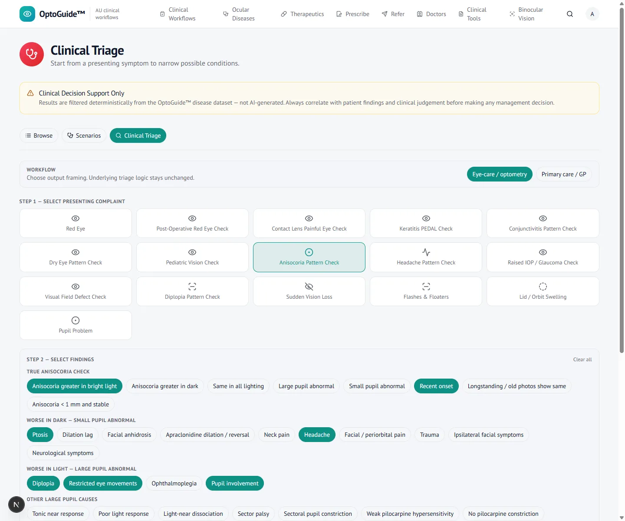Choose Conjunctivitis Pattern Check card
The width and height of the screenshot is (625, 521).
(x=543, y=223)
